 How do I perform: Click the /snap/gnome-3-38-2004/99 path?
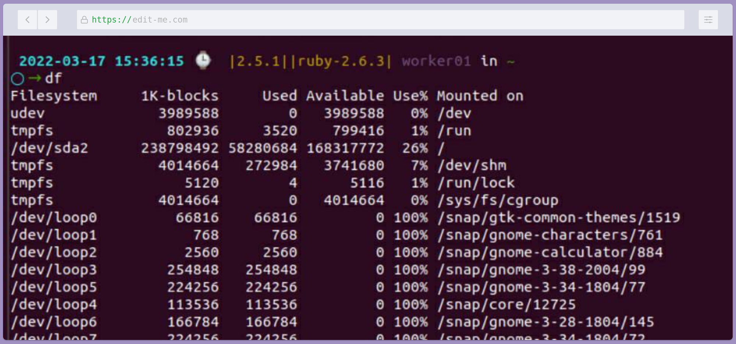(541, 270)
